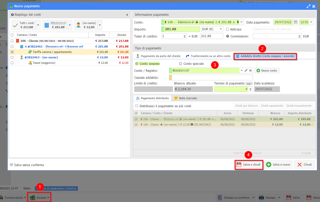Screen dimensions: 320x202
Task: Click the Tasse (soggiorno) row icon
Action: 30,63
